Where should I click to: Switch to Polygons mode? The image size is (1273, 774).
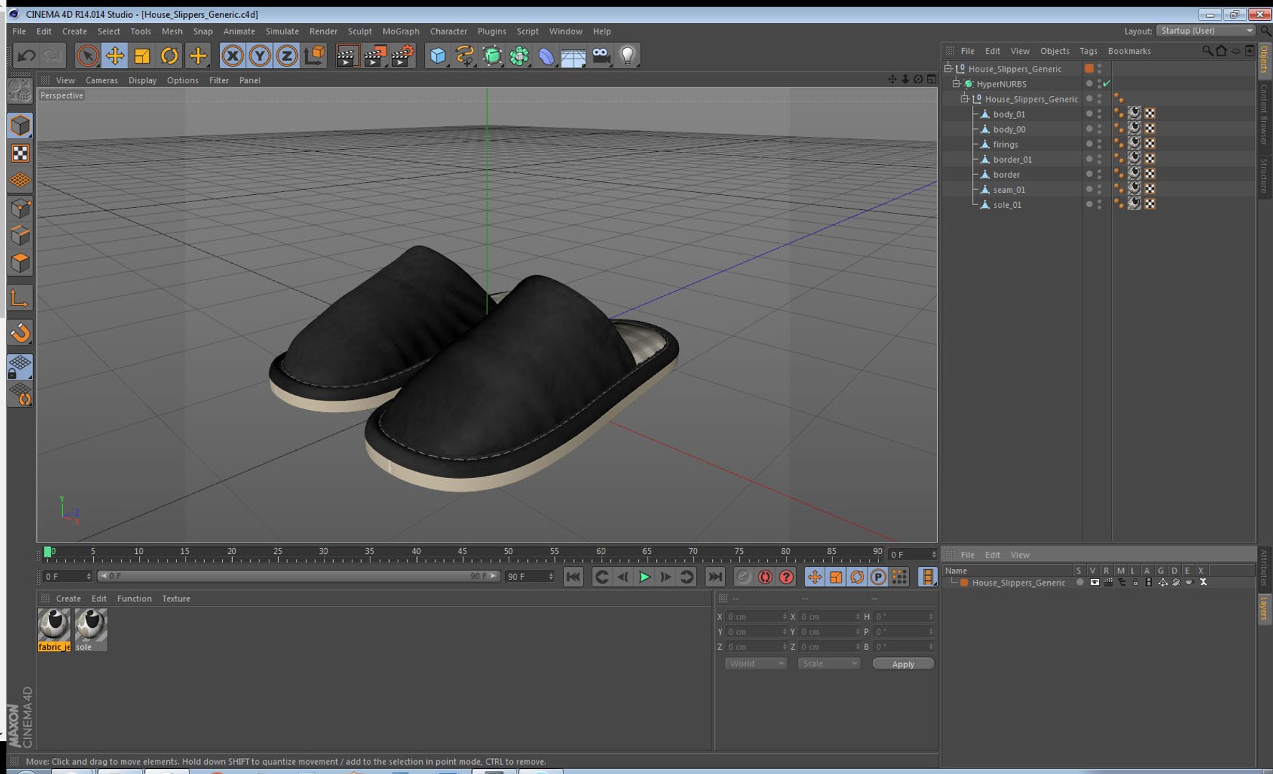pos(20,262)
